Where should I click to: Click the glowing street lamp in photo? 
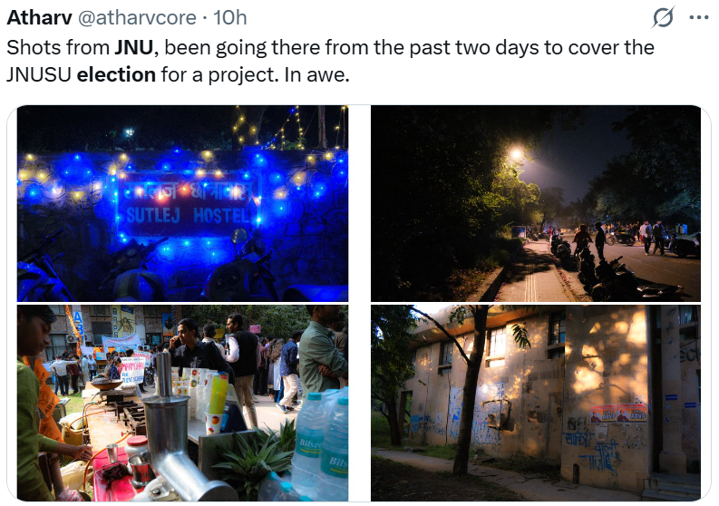(x=516, y=154)
